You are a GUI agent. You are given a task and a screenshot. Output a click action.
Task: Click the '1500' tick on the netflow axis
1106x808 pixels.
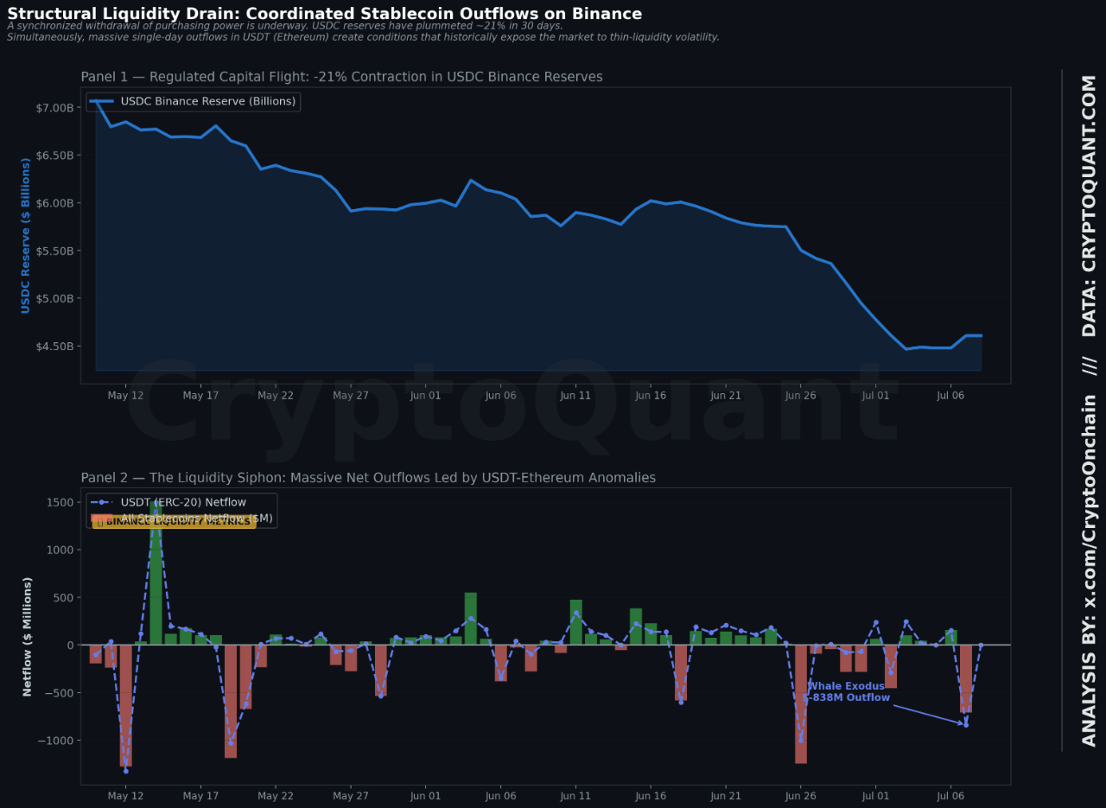61,502
